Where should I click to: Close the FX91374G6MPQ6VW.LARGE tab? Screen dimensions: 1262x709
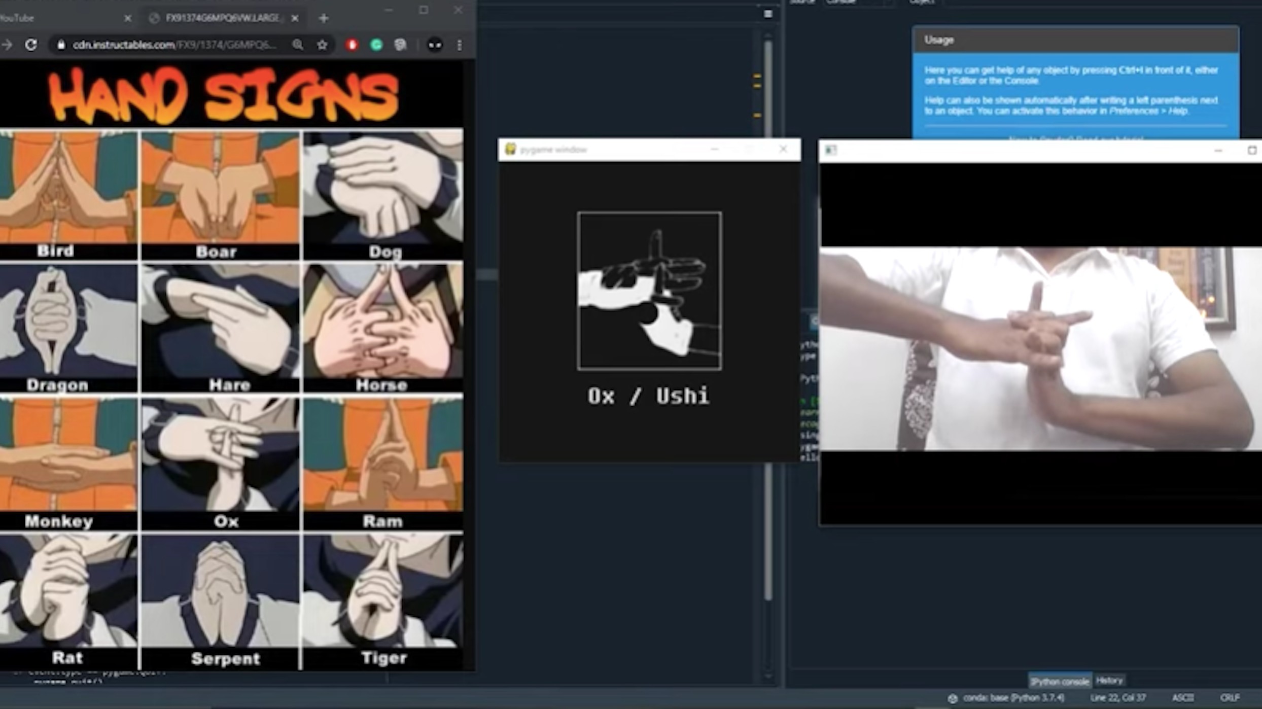[x=295, y=18]
